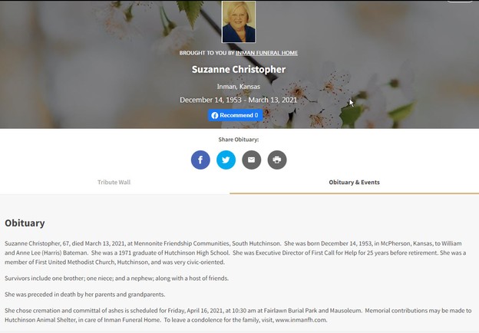This screenshot has width=479, height=333.
Task: Send the obituary by email icon
Action: pos(252,160)
